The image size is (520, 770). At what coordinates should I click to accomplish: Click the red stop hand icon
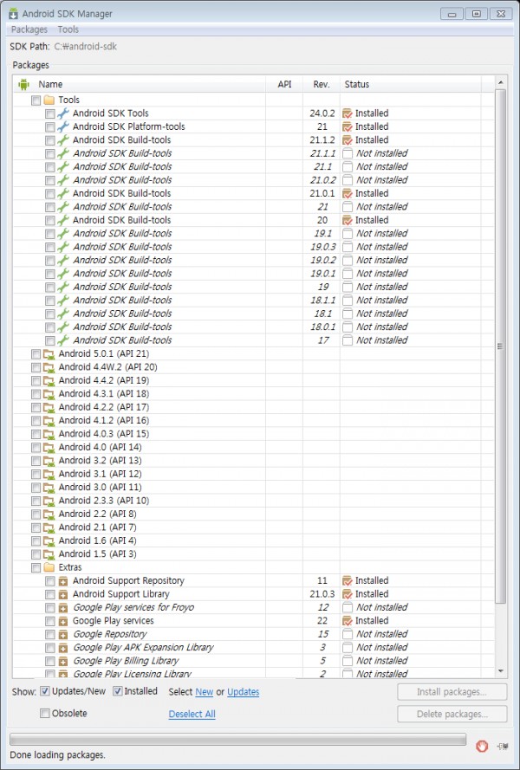click(x=482, y=746)
